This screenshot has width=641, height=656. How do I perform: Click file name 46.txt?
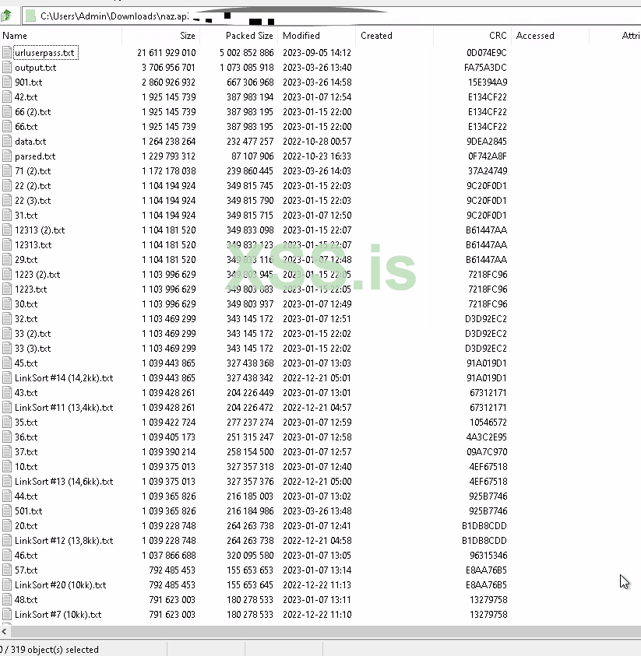tap(26, 555)
